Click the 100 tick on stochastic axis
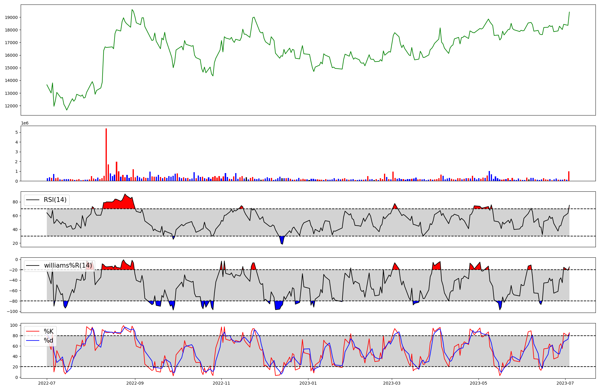 coord(14,325)
